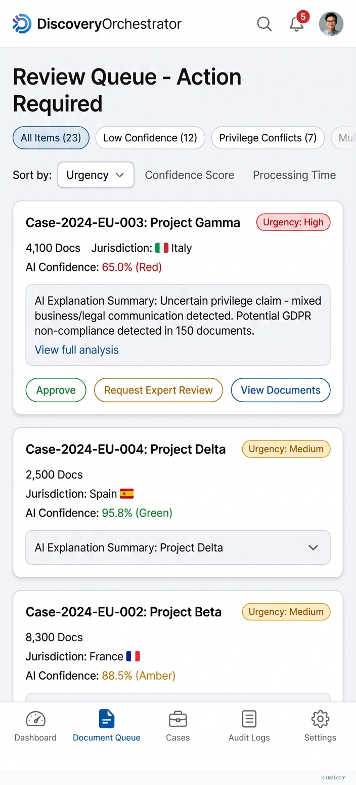356x785 pixels.
Task: Open Cases via the briefcase icon
Action: click(177, 719)
